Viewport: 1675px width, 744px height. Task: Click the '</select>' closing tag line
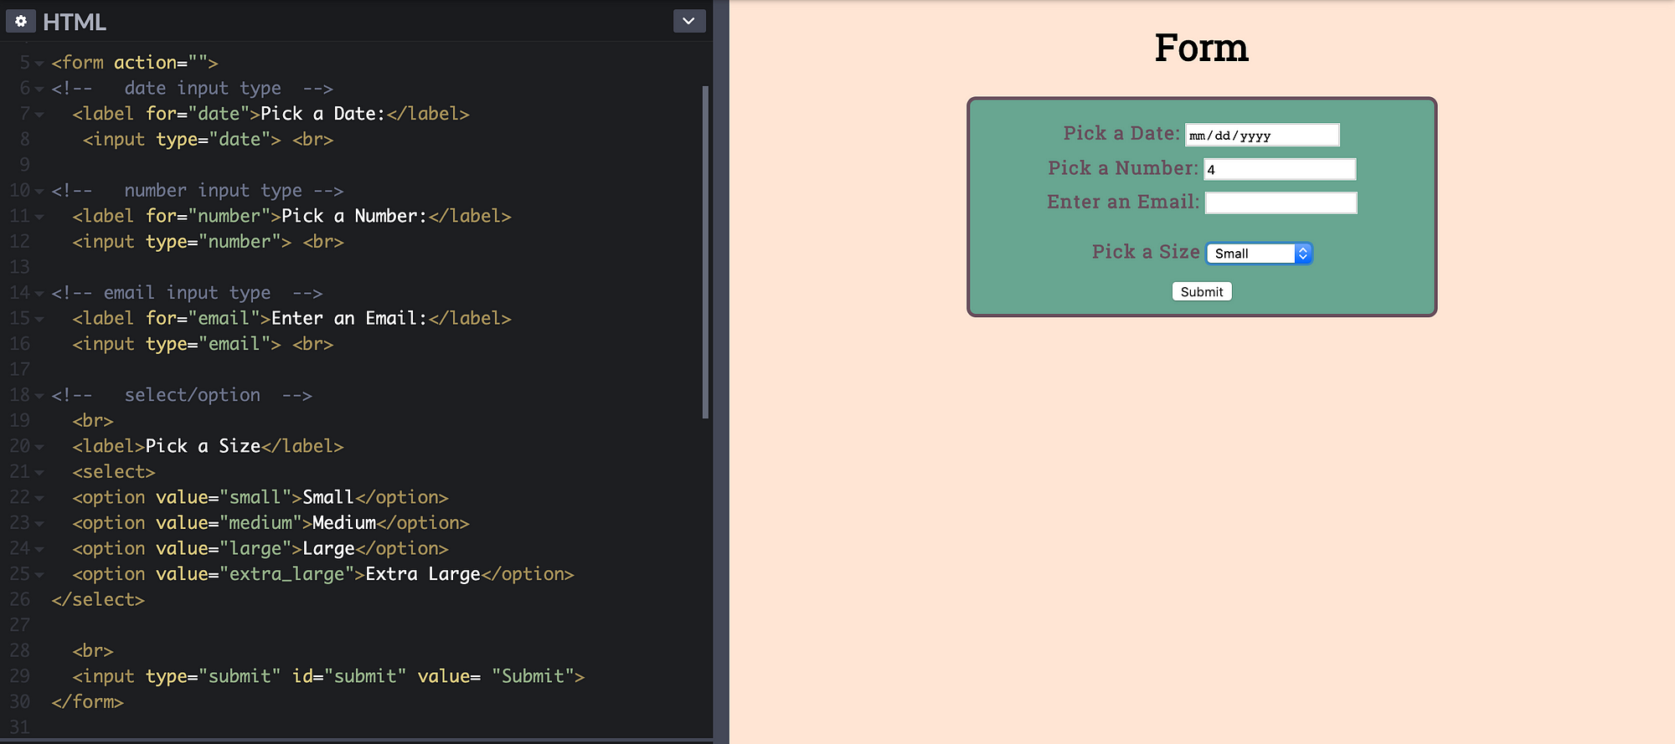98,600
